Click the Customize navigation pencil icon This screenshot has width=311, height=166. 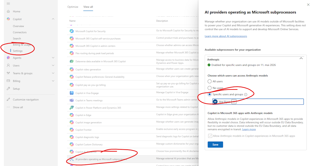point(8,100)
